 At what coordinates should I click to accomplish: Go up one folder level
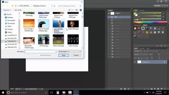pyautogui.click(x=12, y=6)
